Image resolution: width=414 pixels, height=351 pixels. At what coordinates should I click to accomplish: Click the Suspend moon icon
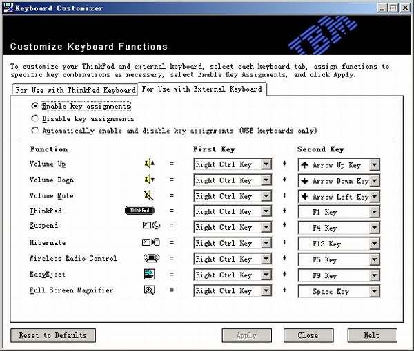point(150,226)
